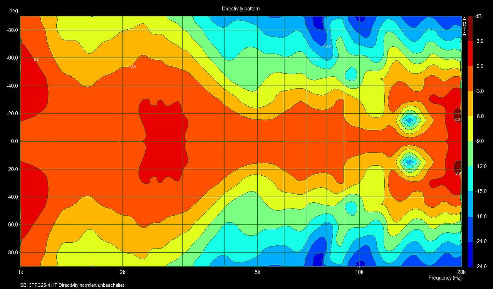This screenshot has width=493, height=289.
Task: Click the "deg" axis unit label
Action: (13, 11)
